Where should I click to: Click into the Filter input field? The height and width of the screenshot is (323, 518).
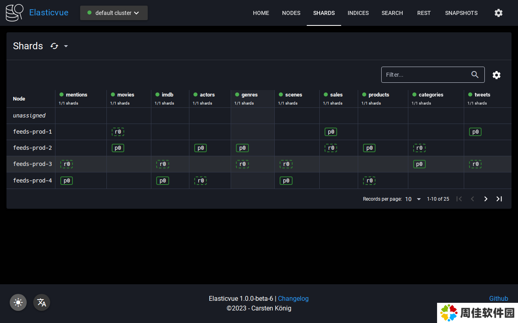[x=425, y=75]
